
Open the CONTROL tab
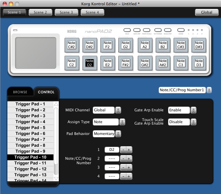pos(46,92)
